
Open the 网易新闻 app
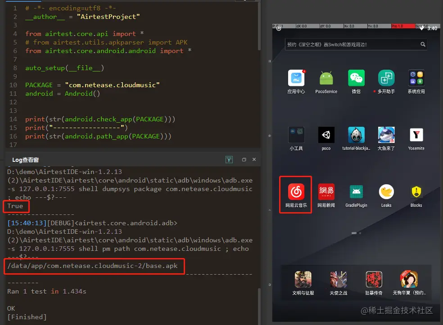coord(326,192)
